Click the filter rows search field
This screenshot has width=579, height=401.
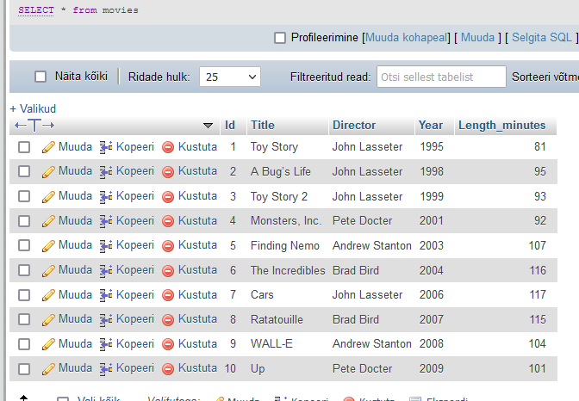pos(441,77)
